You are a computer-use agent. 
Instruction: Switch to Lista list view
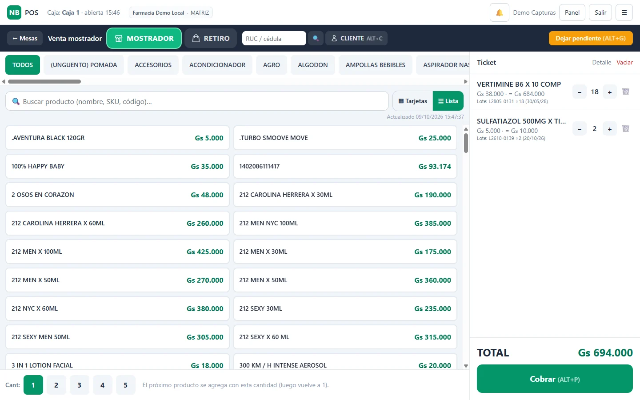[448, 101]
